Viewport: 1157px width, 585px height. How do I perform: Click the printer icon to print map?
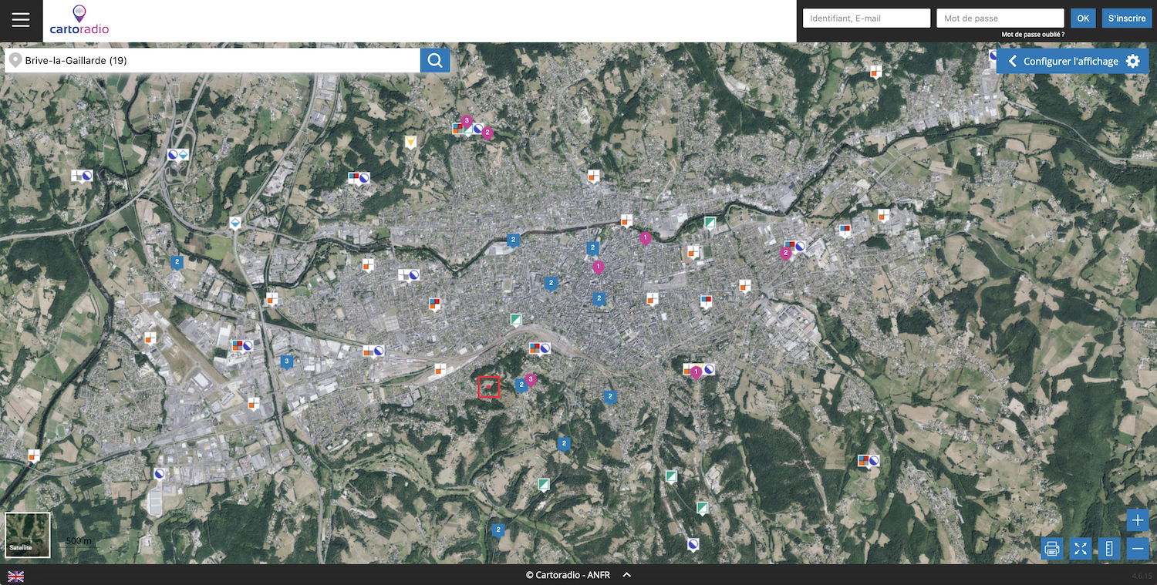click(1052, 549)
